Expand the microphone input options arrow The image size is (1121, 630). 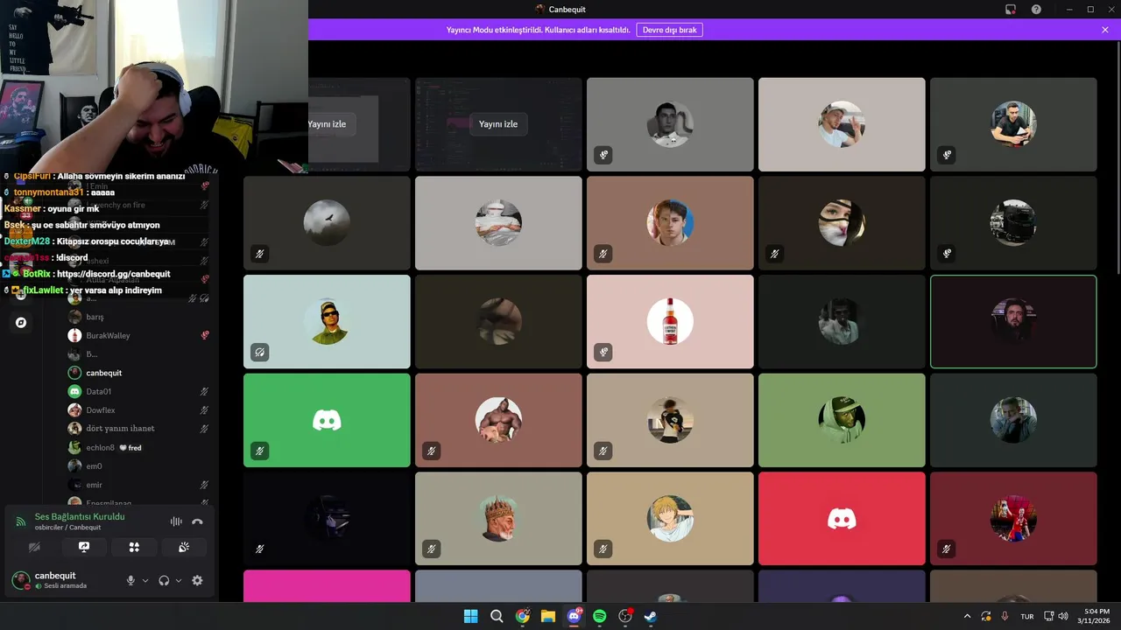[x=145, y=580]
